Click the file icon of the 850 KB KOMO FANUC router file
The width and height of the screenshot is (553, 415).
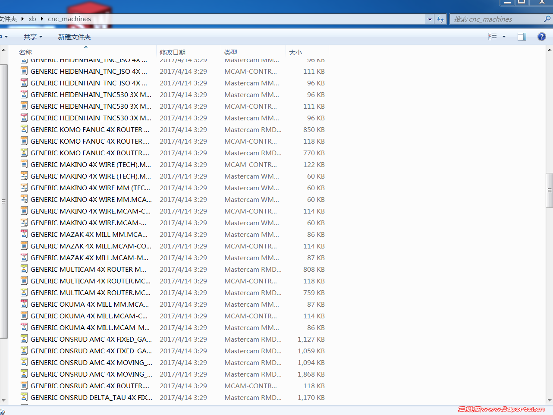click(x=24, y=129)
